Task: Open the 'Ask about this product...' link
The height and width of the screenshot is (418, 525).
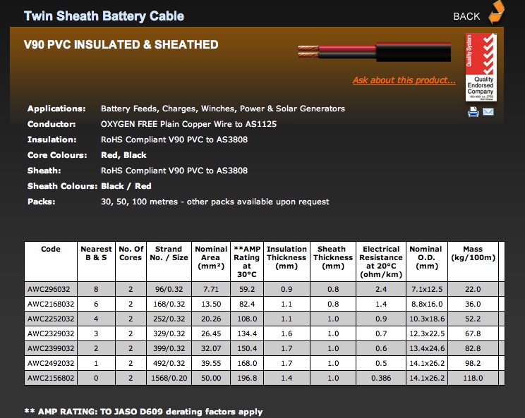Action: click(404, 80)
